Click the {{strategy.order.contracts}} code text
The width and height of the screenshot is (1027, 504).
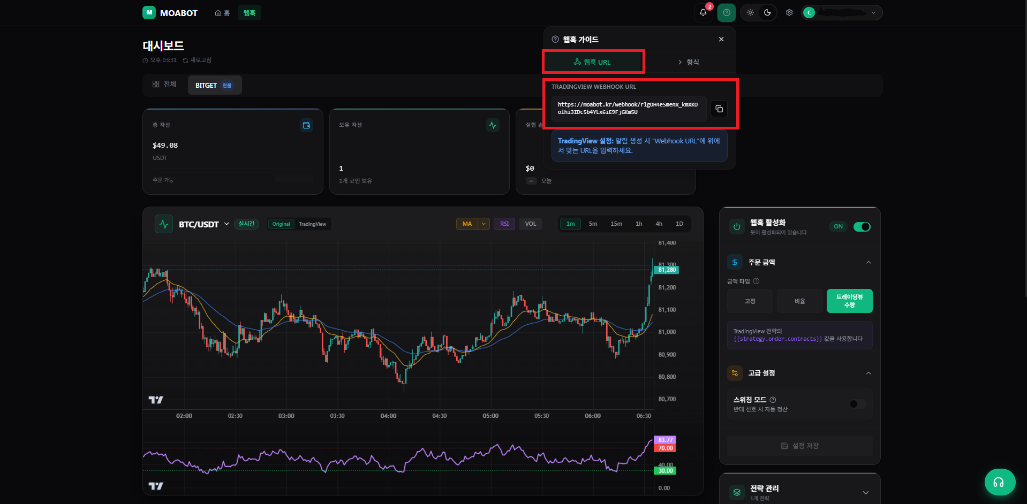coord(777,339)
